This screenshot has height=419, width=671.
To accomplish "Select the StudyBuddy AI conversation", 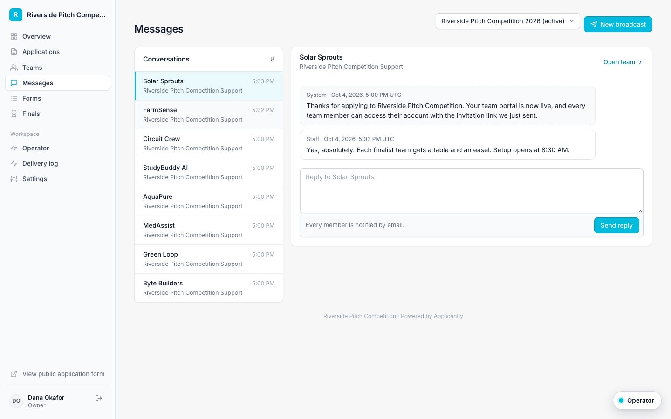I will tap(209, 172).
